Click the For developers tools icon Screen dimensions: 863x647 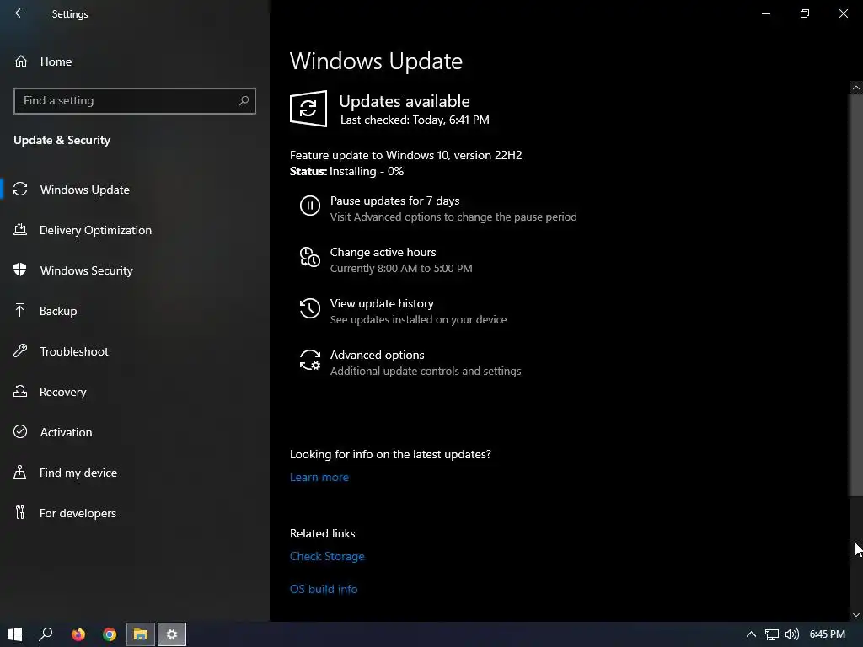pyautogui.click(x=20, y=512)
